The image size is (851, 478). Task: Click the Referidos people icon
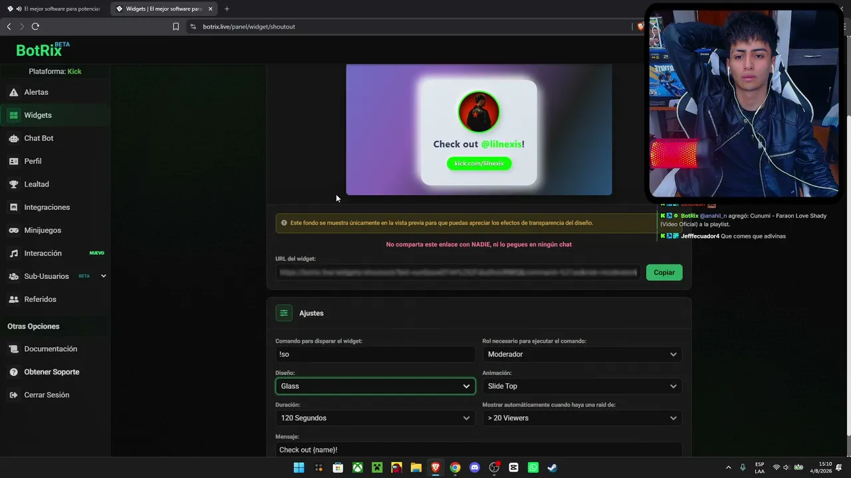(x=13, y=299)
